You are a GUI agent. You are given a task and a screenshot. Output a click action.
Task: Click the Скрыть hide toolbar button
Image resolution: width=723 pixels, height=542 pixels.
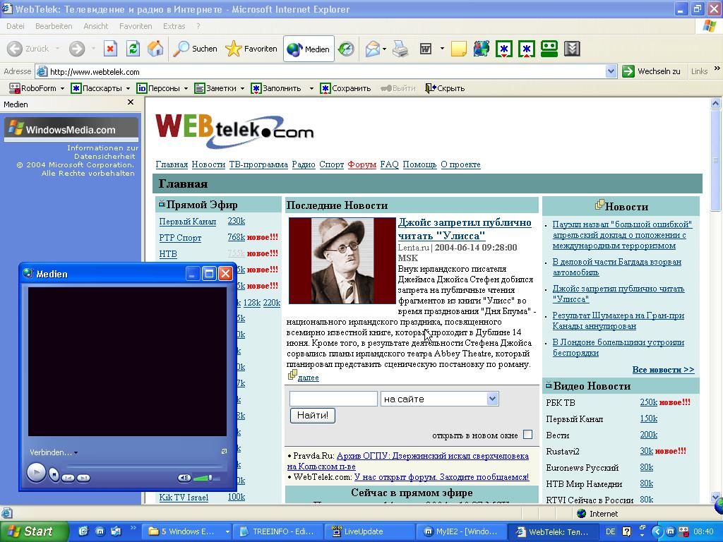[x=445, y=88]
